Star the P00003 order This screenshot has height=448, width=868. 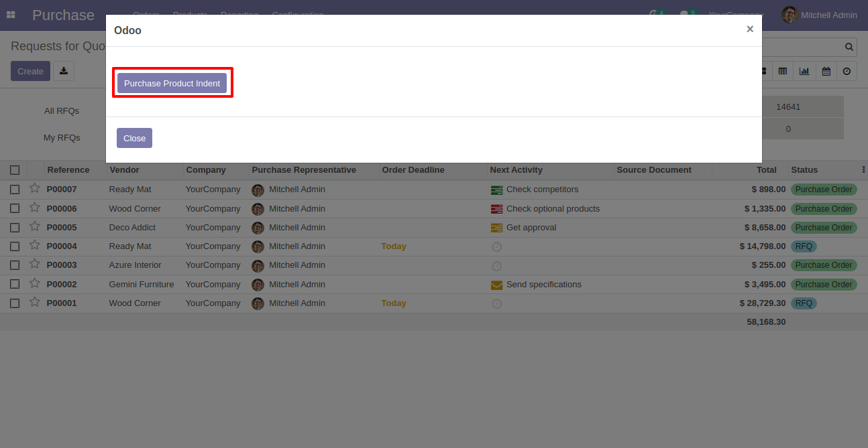pyautogui.click(x=35, y=264)
